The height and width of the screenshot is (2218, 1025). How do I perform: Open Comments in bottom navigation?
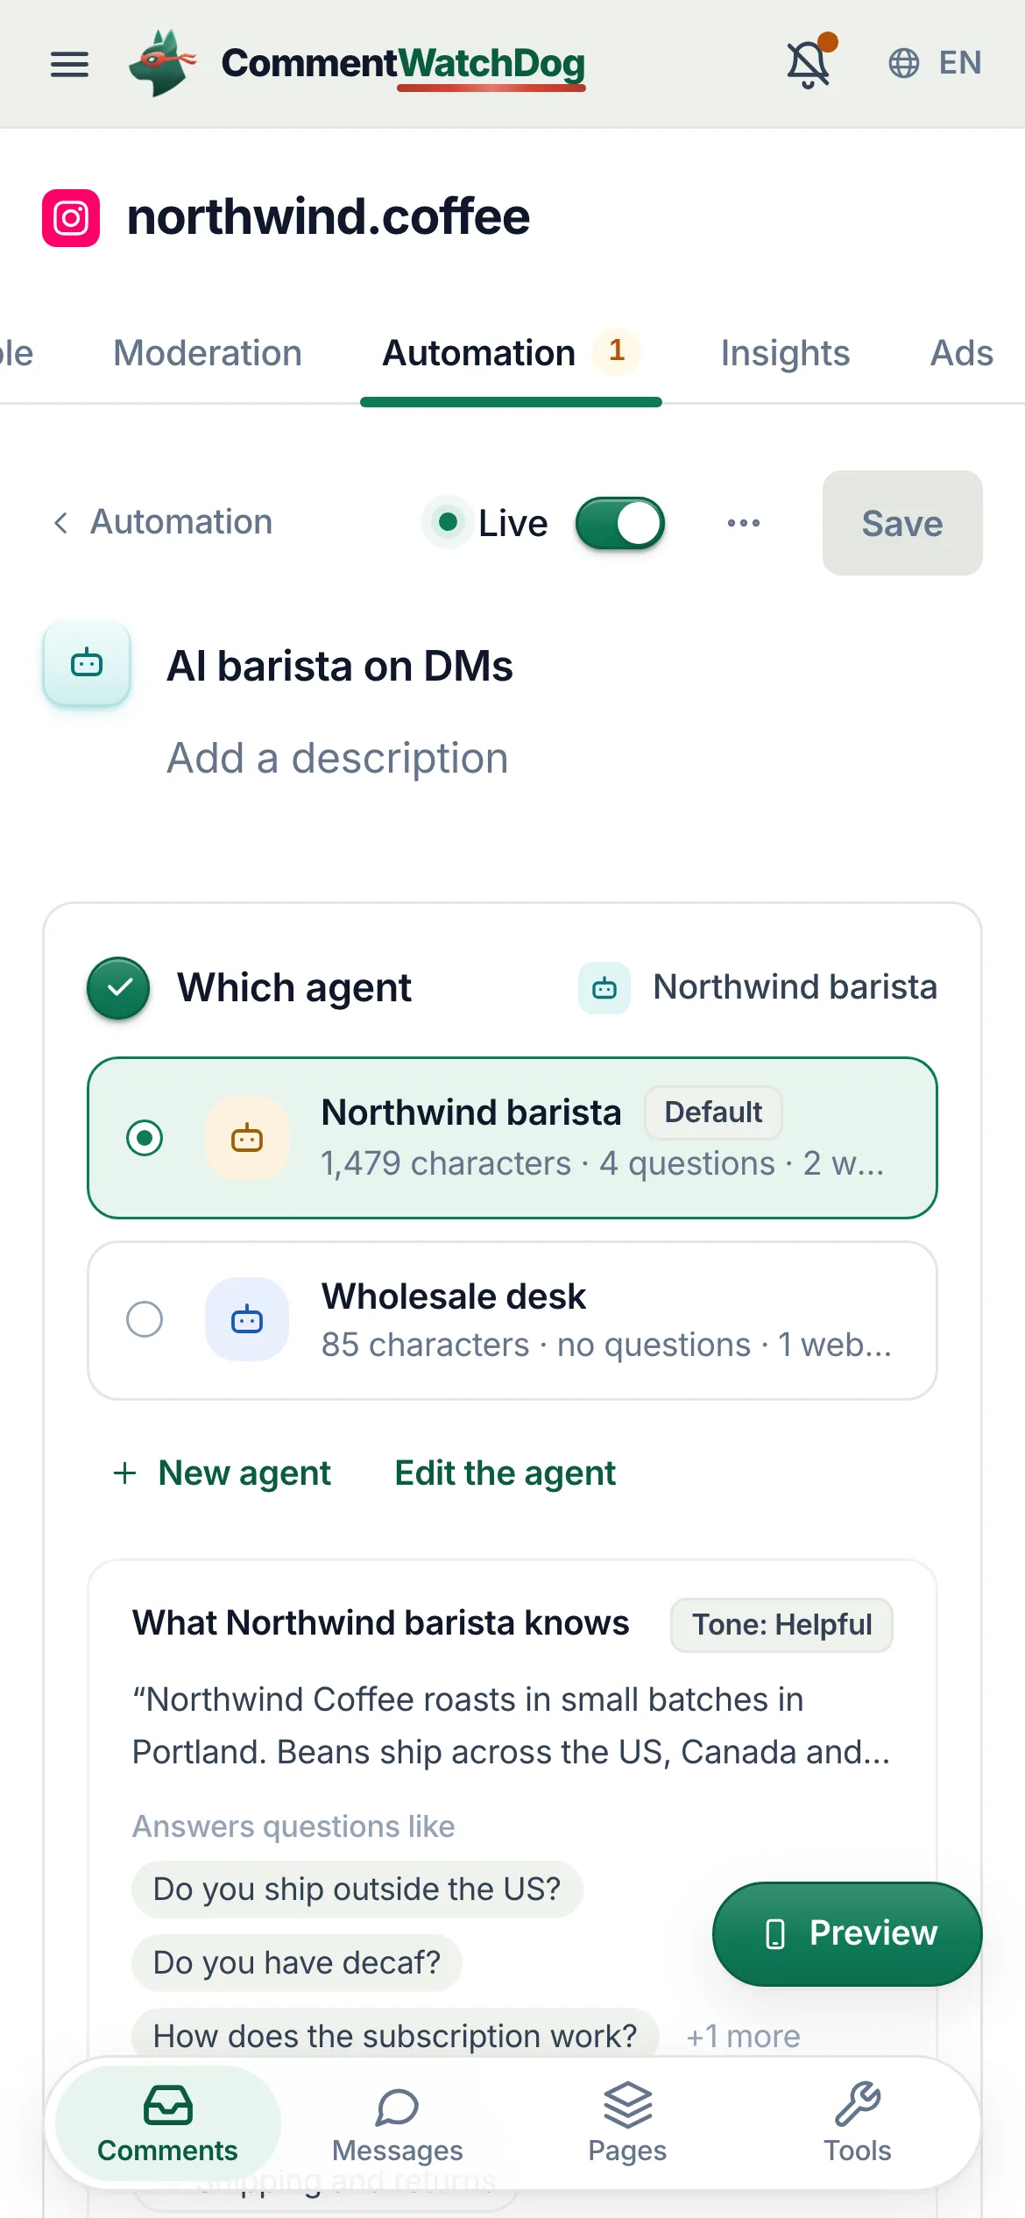click(x=167, y=2123)
